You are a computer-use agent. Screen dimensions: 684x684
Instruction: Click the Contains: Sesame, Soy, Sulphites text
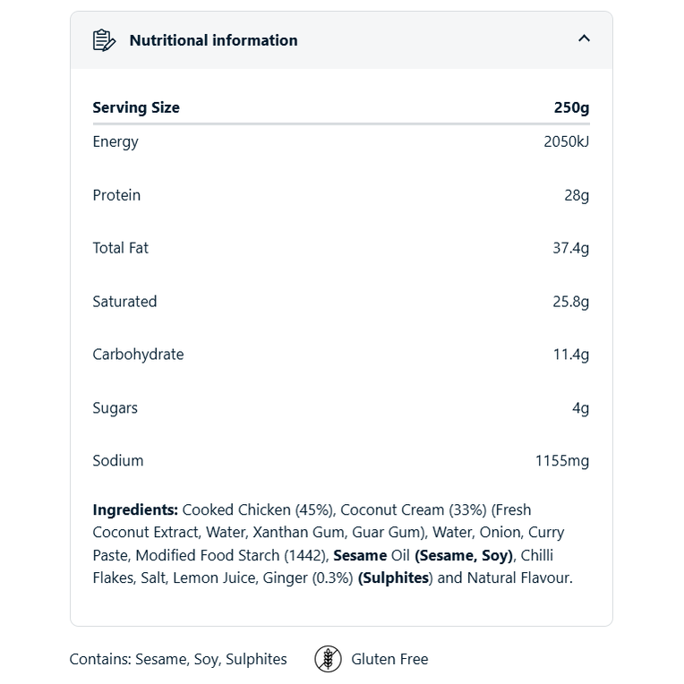coord(178,659)
